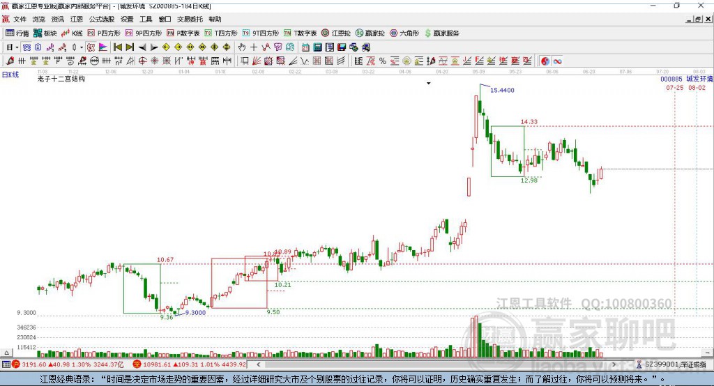Select the spiral drawing tool
Viewport: 714px width, 386px height.
click(70, 61)
